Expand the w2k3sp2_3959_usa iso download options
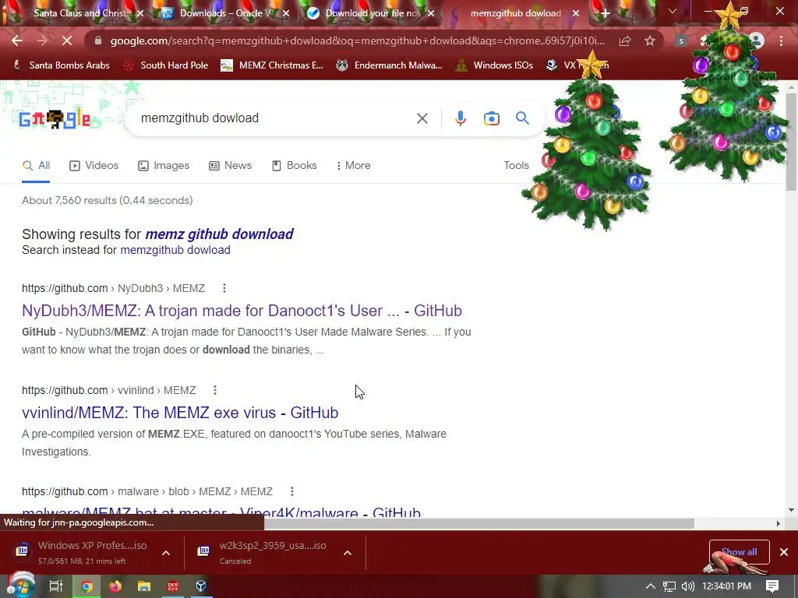The width and height of the screenshot is (798, 598). 347,553
